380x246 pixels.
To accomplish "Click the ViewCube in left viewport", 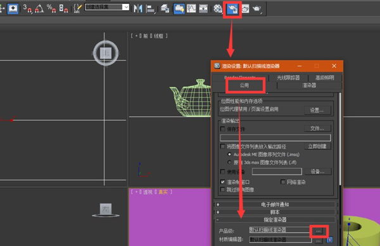I will (x=106, y=210).
